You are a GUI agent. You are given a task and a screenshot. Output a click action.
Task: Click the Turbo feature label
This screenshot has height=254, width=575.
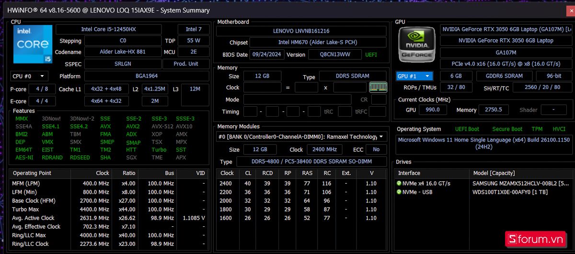point(159,150)
